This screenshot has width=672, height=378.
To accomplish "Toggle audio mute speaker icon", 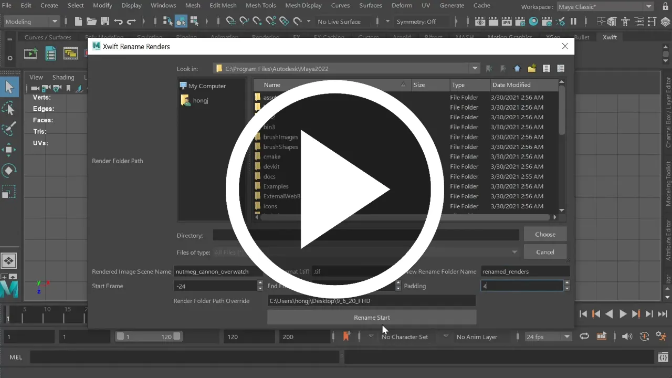I will tap(627, 337).
